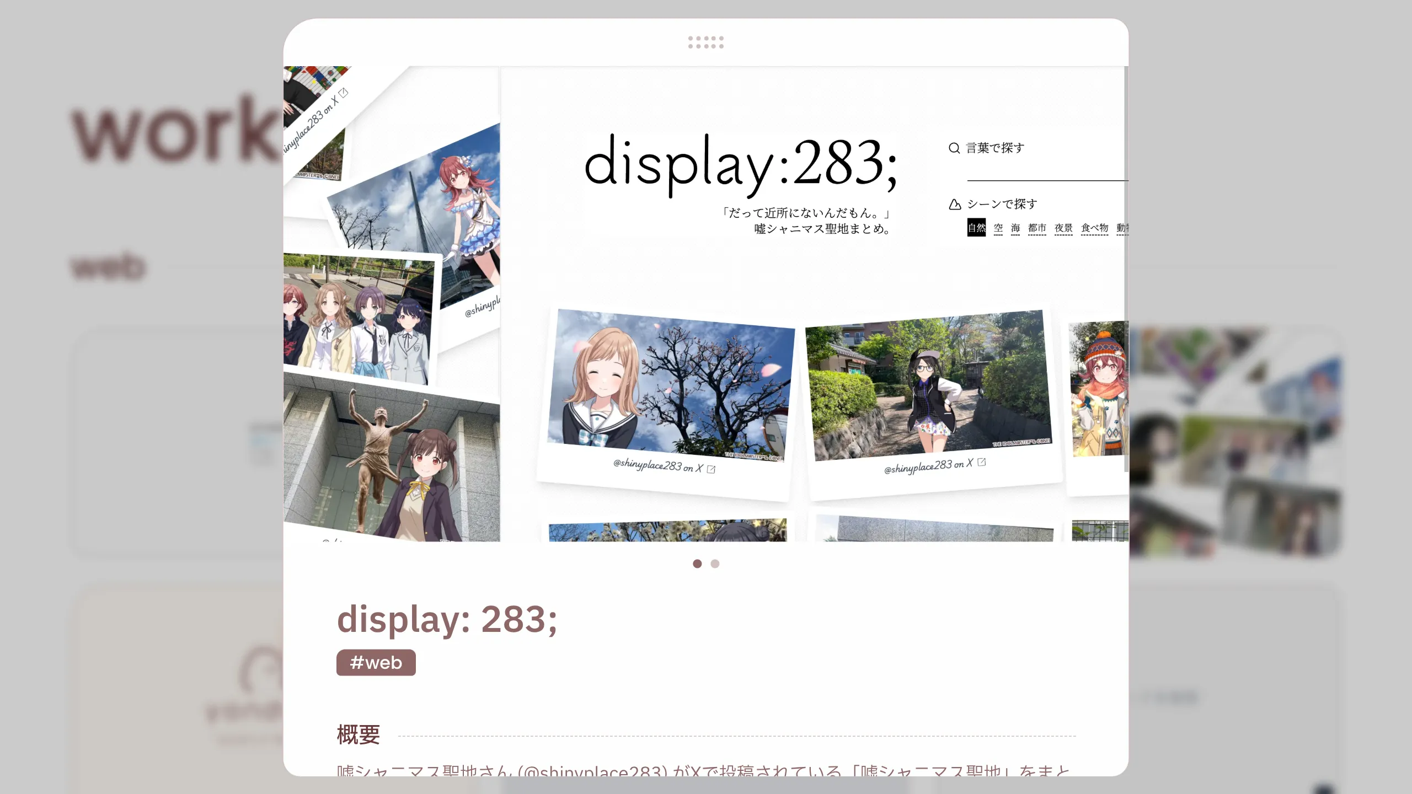The width and height of the screenshot is (1412, 794).
Task: Click the magnifier icon beside 言葉で探す
Action: tap(954, 148)
